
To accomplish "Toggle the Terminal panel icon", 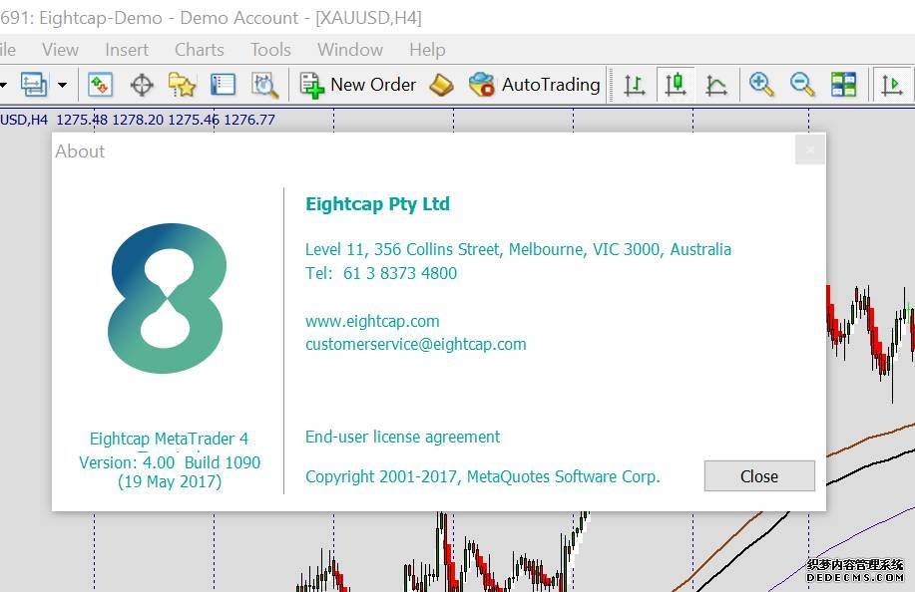I will tap(223, 85).
